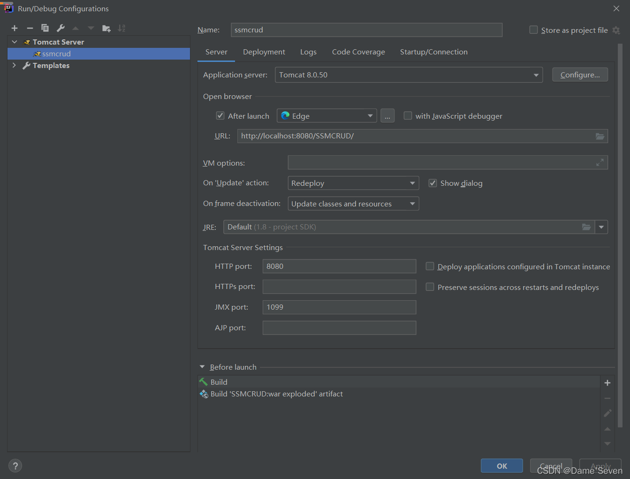Move before launch task up
The width and height of the screenshot is (630, 479).
[607, 429]
